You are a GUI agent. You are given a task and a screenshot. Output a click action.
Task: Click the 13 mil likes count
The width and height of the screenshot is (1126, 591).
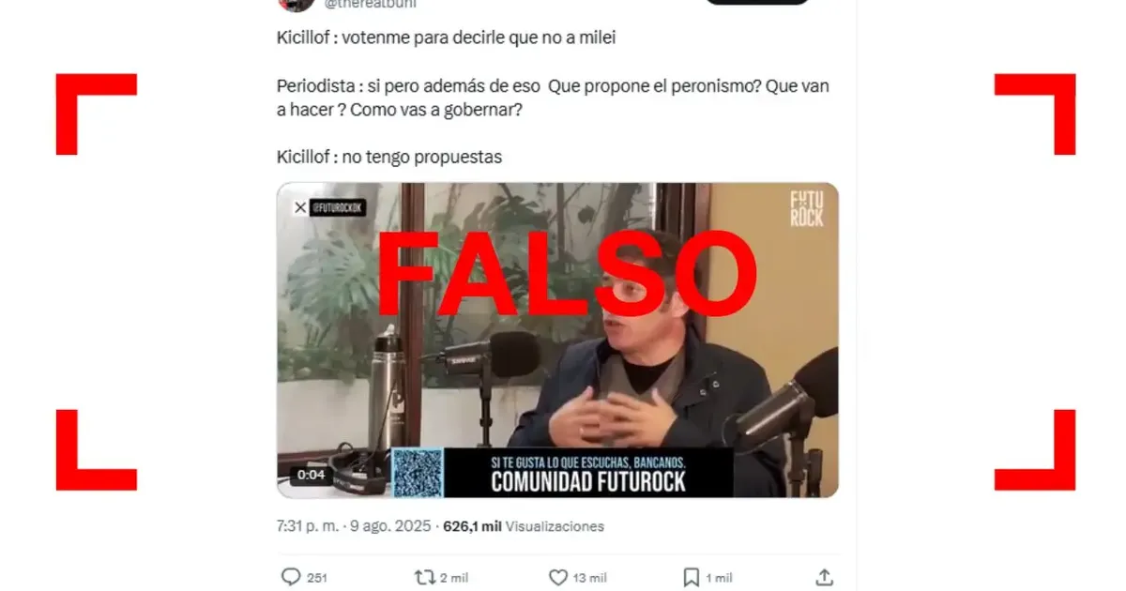pyautogui.click(x=590, y=578)
